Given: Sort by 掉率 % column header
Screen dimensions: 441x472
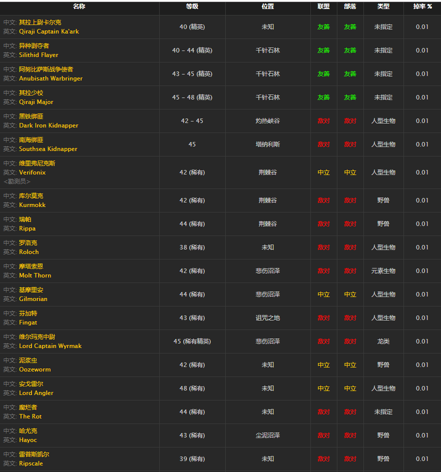Looking at the screenshot, I should click(422, 6).
